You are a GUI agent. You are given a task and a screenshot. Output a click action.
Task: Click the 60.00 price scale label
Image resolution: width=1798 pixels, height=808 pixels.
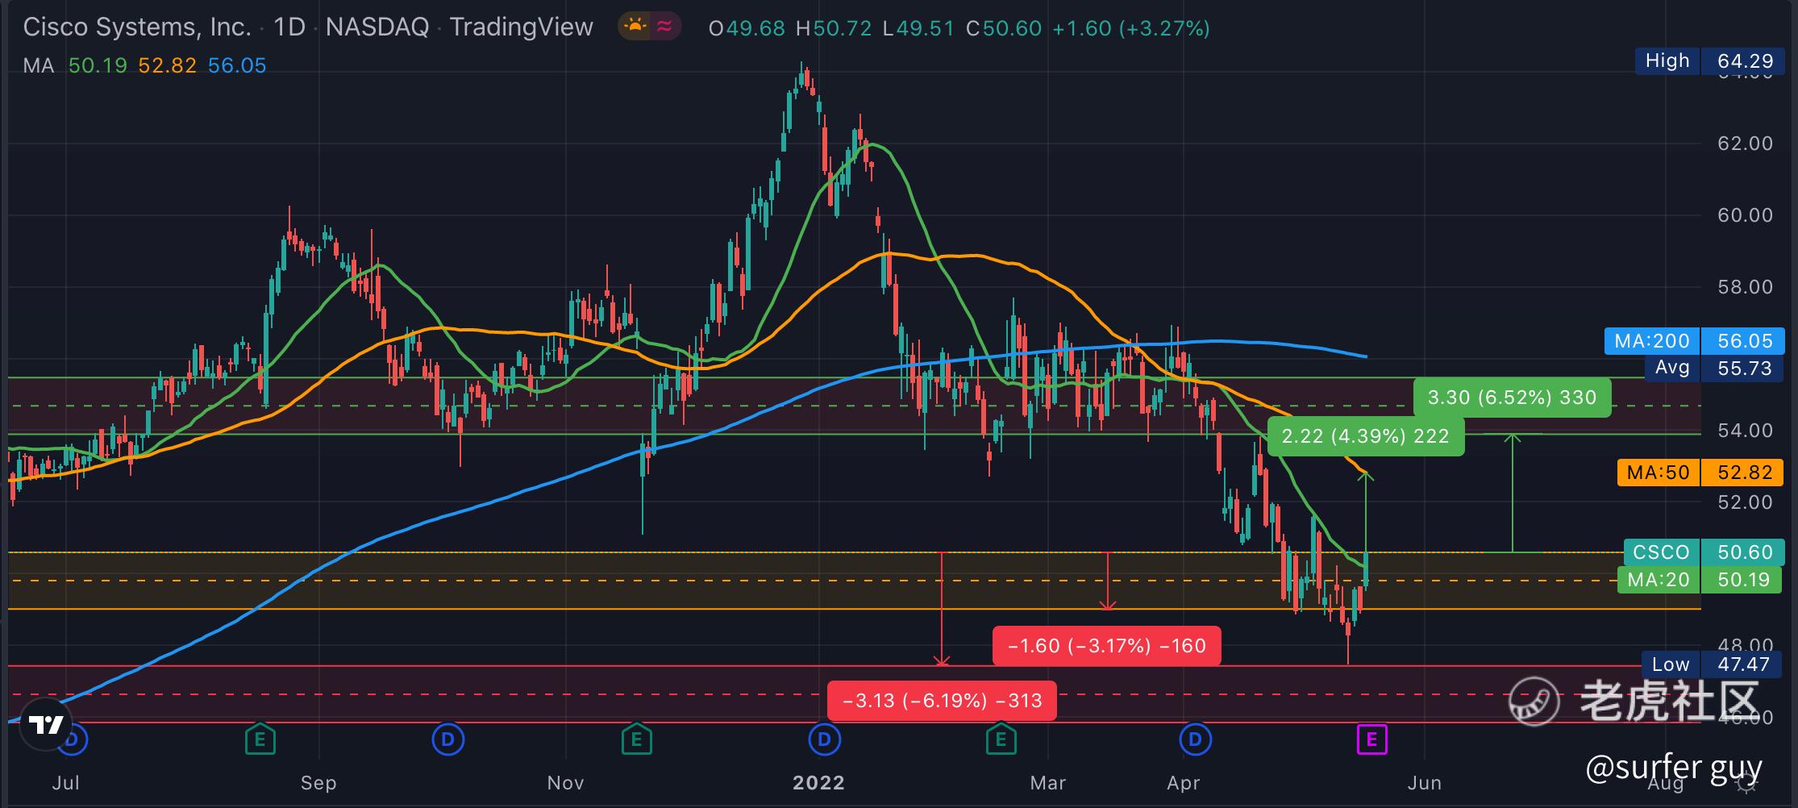click(1745, 215)
